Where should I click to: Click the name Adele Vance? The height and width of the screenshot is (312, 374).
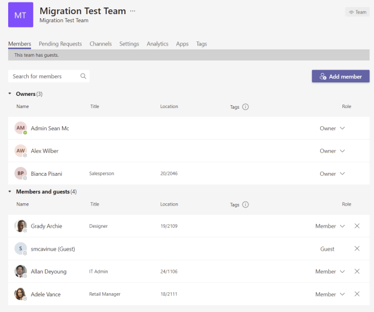tap(46, 294)
